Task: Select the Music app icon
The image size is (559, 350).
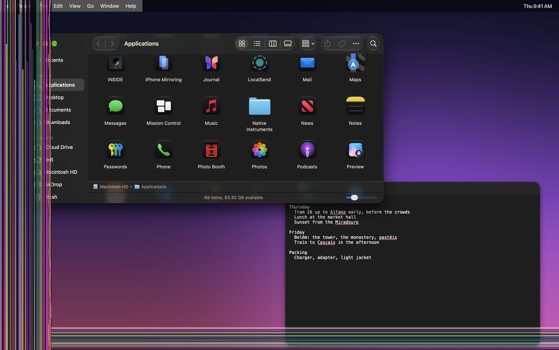Action: click(x=211, y=106)
